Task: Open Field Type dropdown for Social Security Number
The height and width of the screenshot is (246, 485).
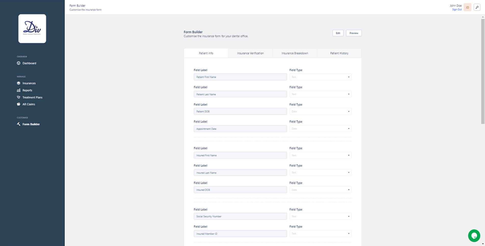Action: (320, 216)
